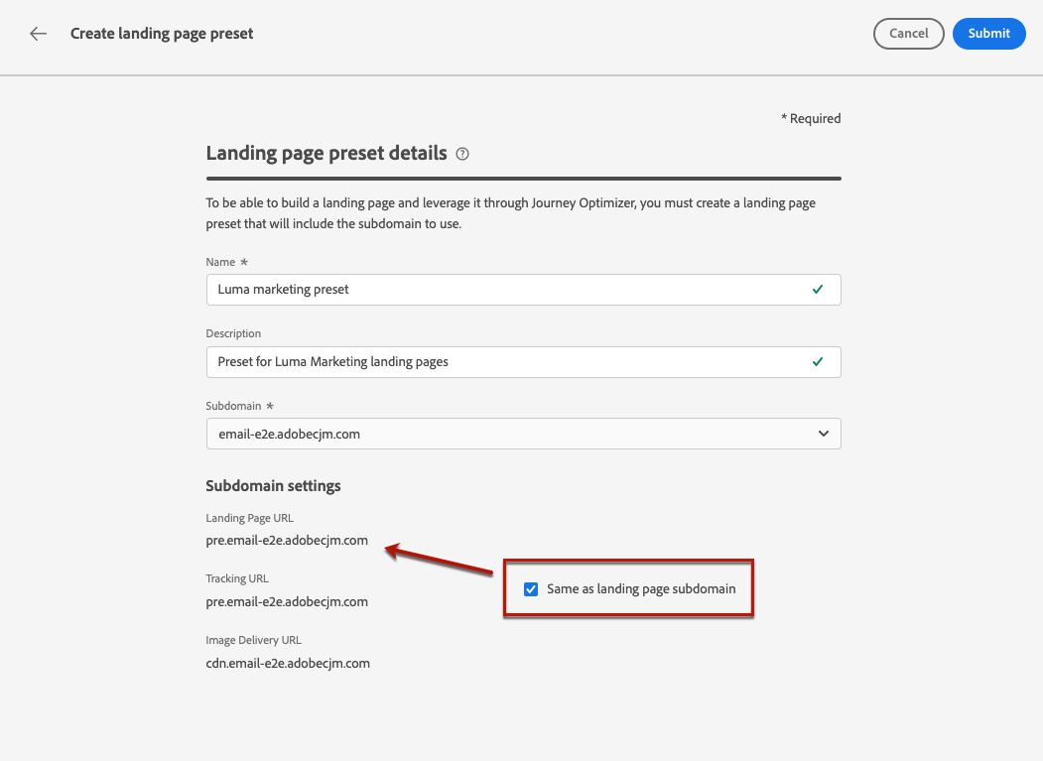Click the Image Delivery URL cdn.email-e2e.adobecjm.com

click(x=288, y=663)
